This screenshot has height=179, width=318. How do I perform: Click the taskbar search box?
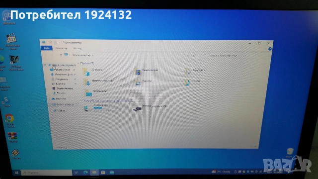pos(47,173)
